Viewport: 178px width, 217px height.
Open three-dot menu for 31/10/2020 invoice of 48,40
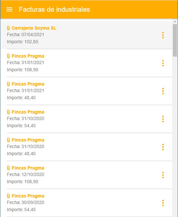(163, 147)
